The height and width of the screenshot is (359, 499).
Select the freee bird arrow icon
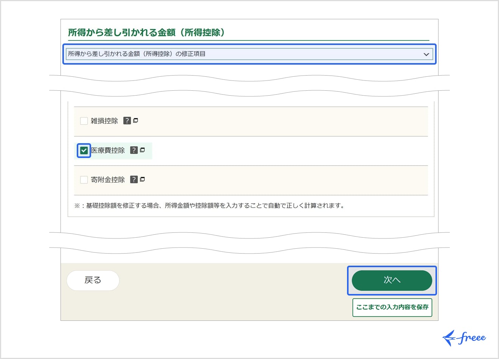(449, 337)
